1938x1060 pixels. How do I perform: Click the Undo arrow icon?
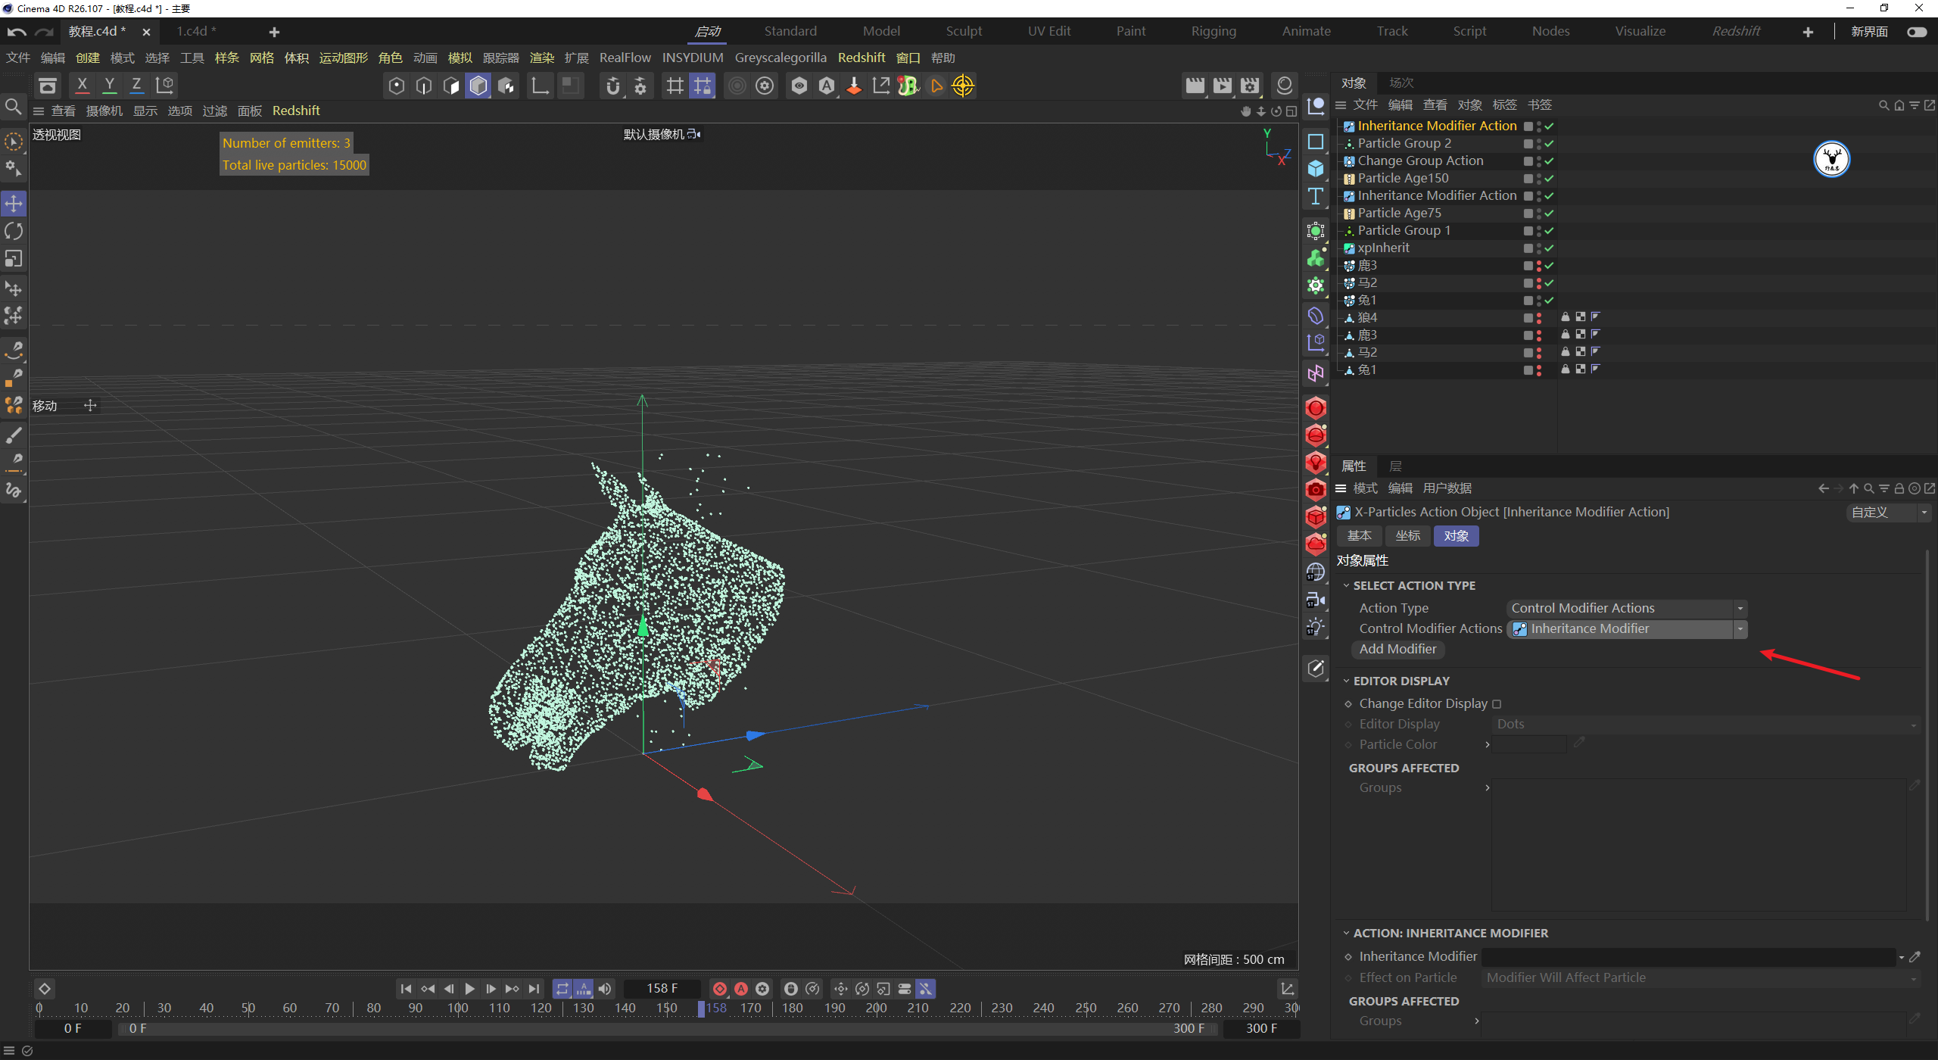[x=17, y=32]
